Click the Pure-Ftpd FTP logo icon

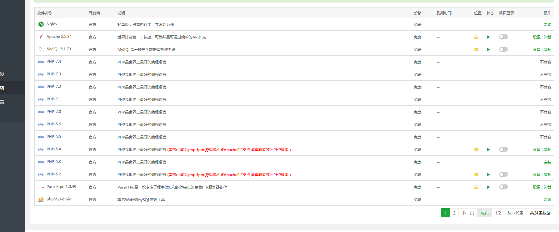click(41, 187)
